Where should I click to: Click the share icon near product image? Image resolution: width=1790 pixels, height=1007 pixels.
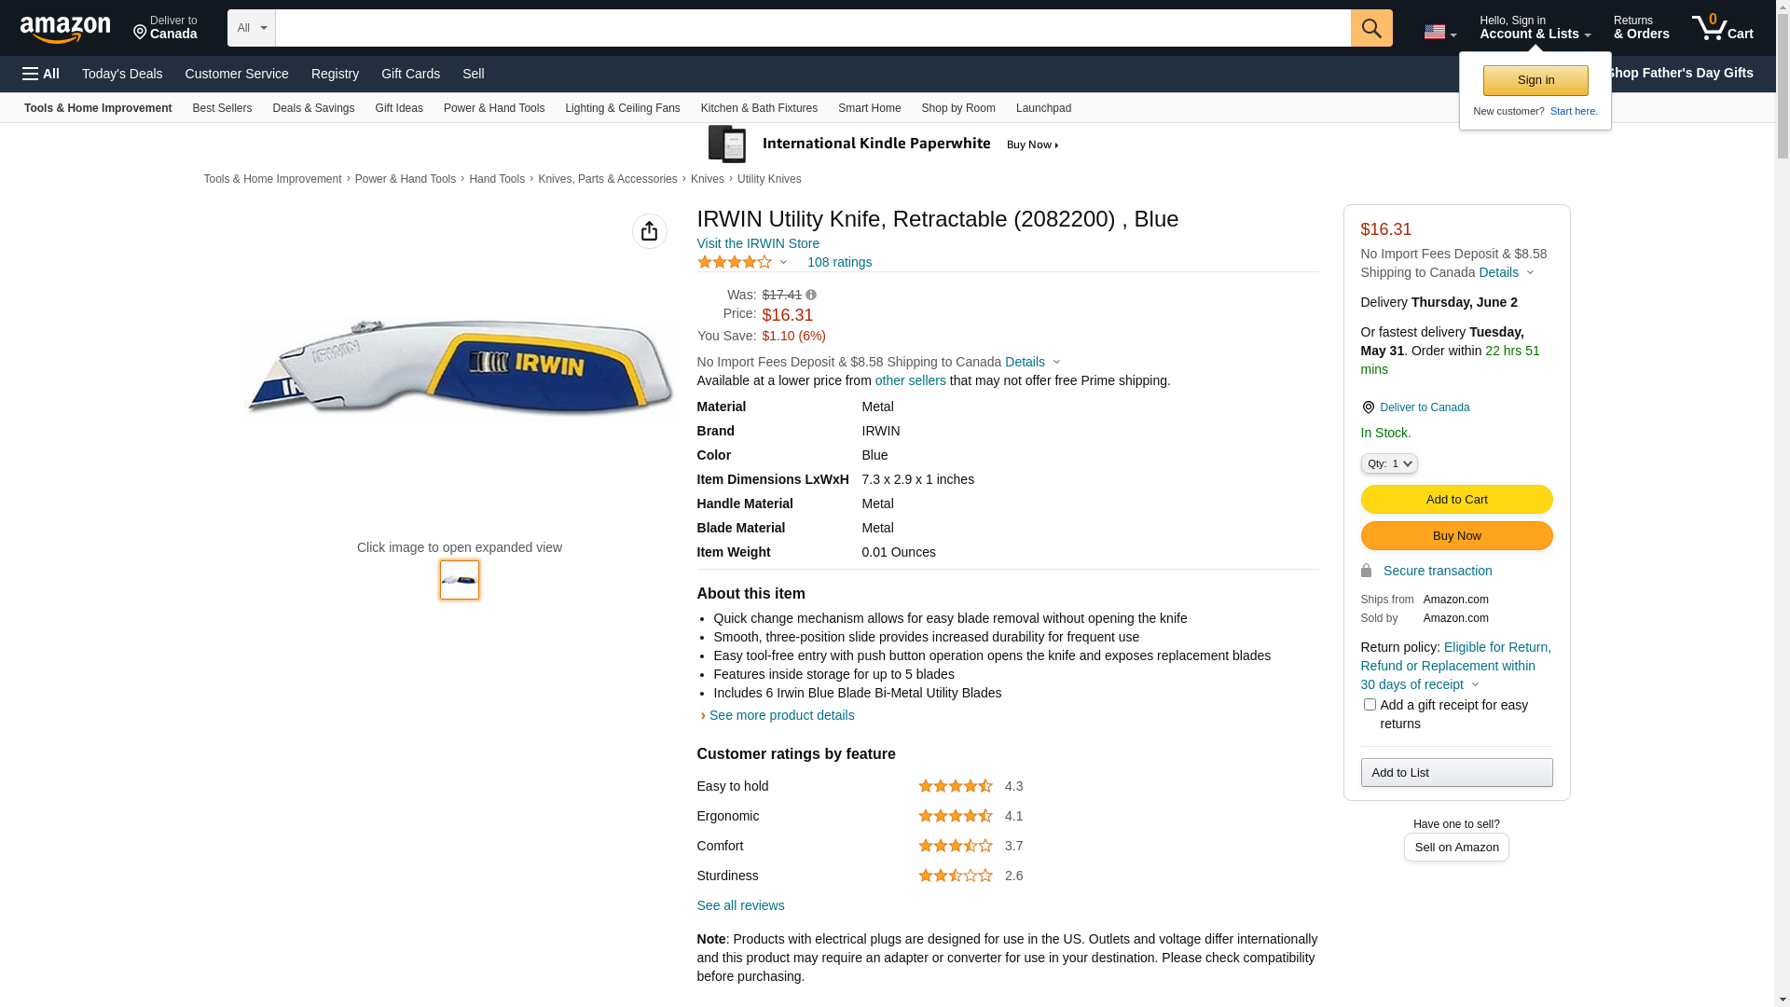coord(649,231)
